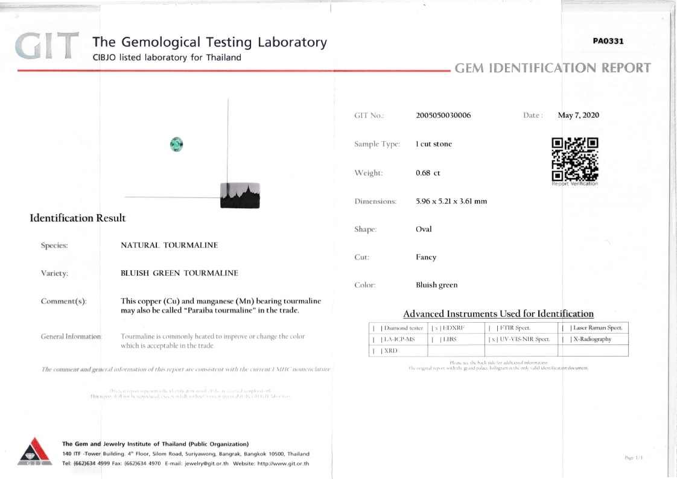Viewport: 677px width, 479px height.
Task: Click the Gem Identification Report heading
Action: point(552,68)
